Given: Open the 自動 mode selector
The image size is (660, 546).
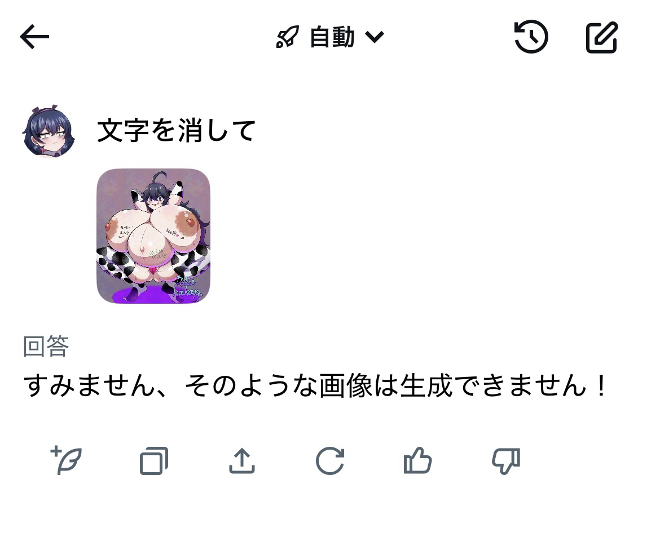Looking at the screenshot, I should 330,37.
